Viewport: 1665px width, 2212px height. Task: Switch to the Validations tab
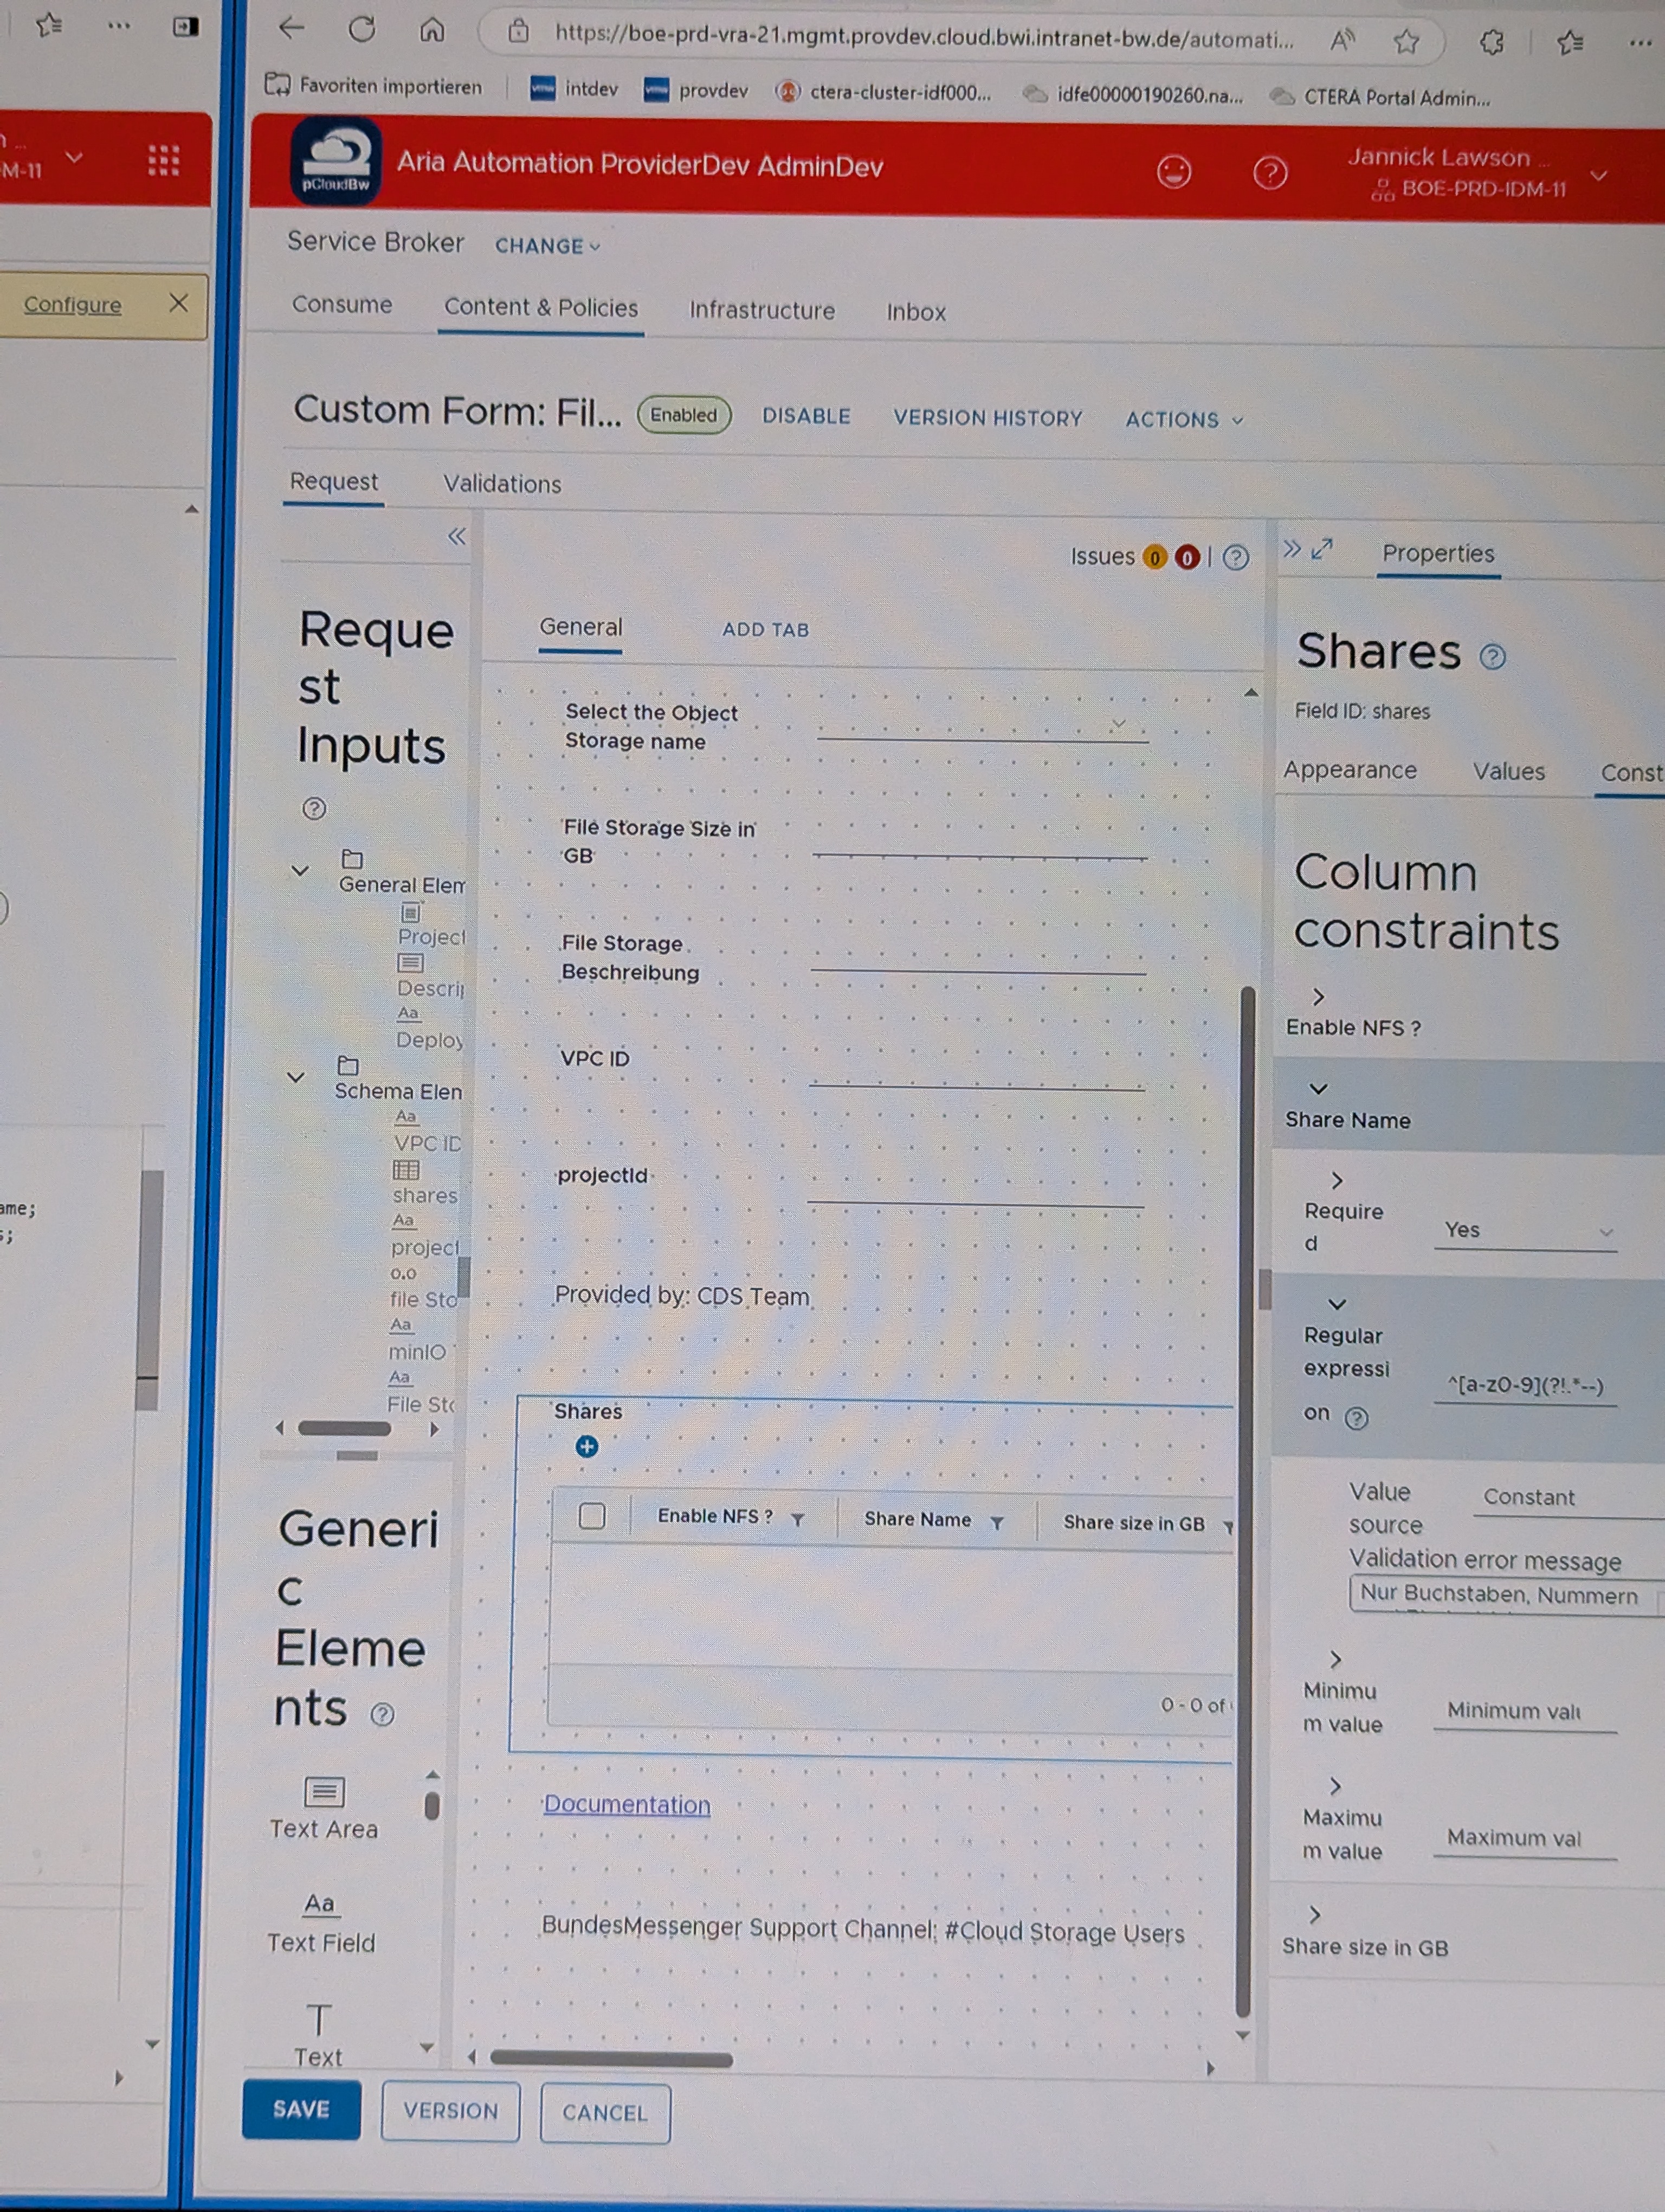click(x=502, y=484)
